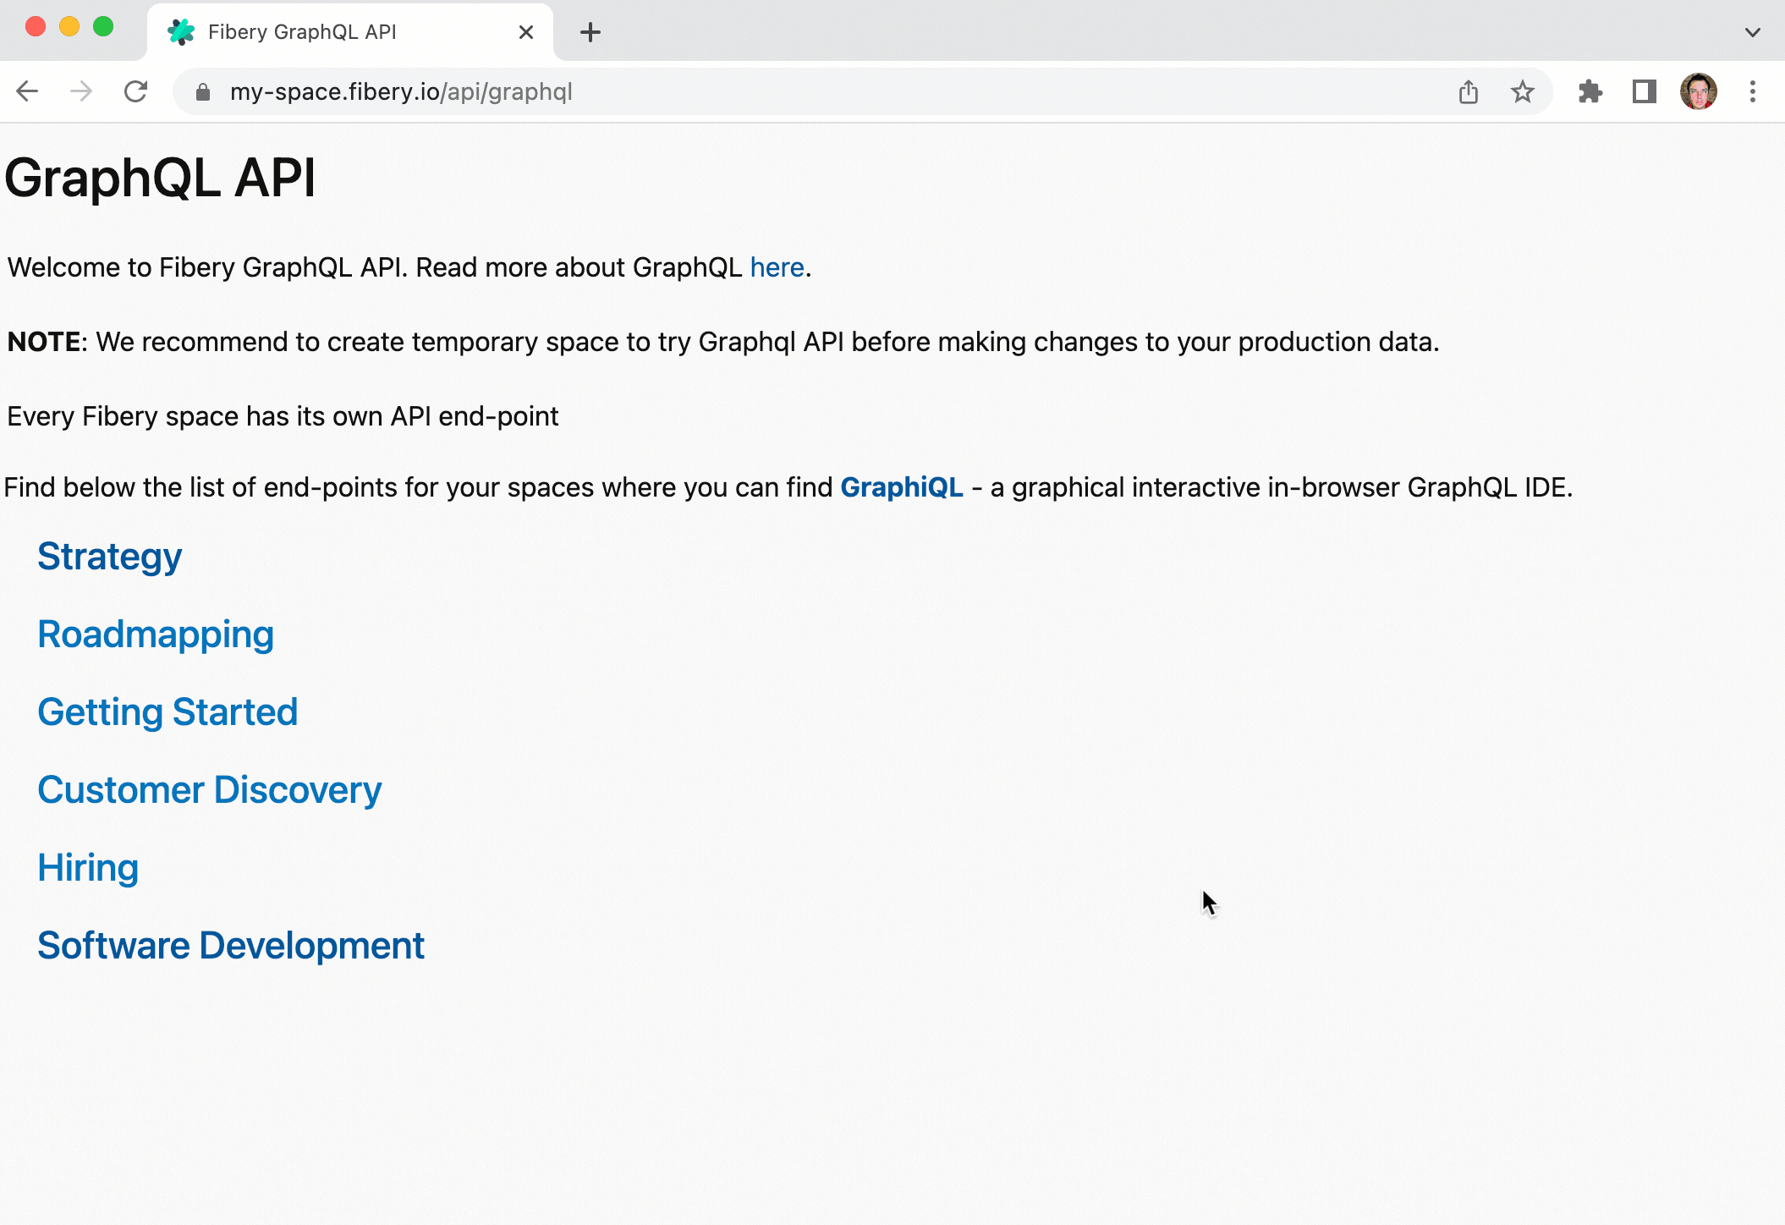Open the Getting Started endpoint

coord(168,711)
